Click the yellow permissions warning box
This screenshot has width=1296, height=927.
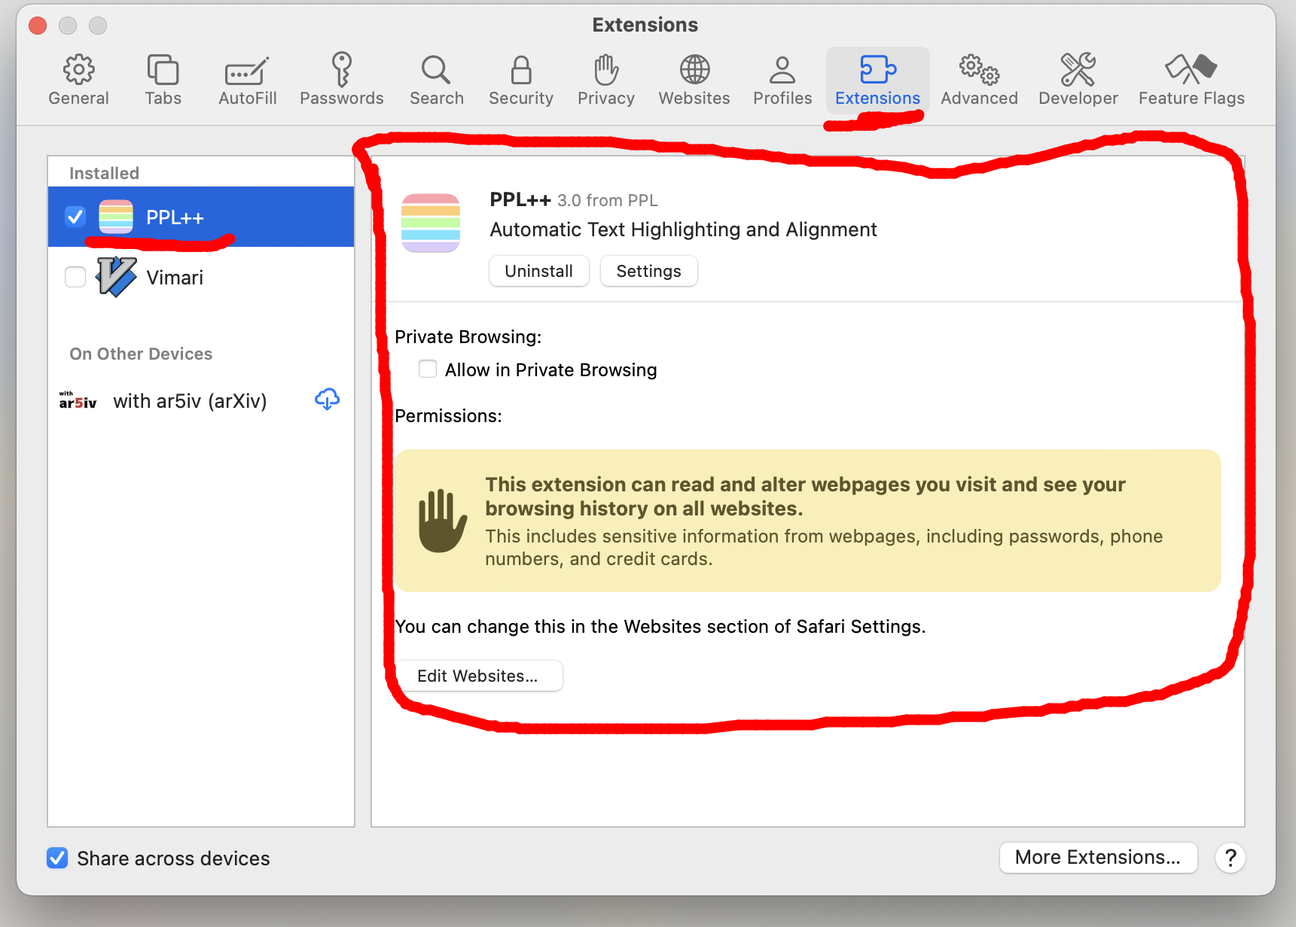807,521
